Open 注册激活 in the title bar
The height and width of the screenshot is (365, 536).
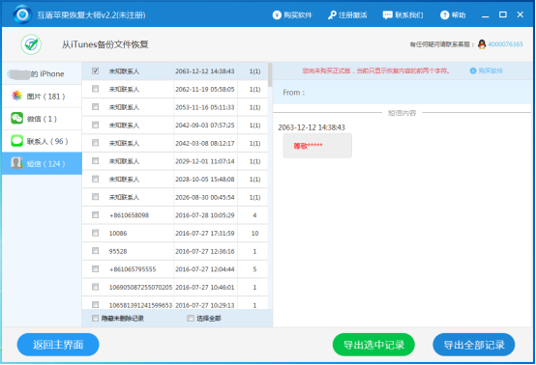(347, 15)
